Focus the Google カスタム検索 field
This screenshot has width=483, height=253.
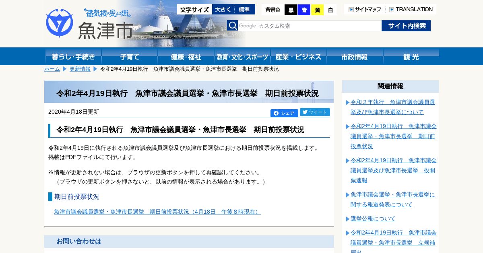click(310, 26)
